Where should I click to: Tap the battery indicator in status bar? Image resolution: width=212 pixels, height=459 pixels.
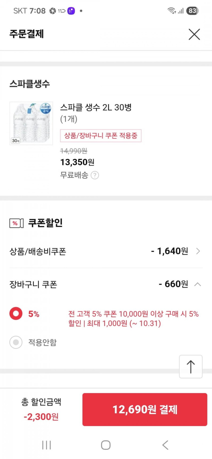coord(192,11)
